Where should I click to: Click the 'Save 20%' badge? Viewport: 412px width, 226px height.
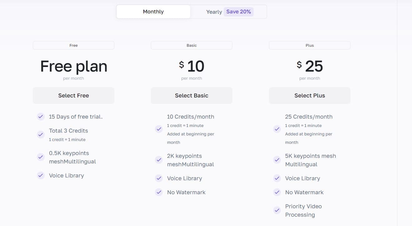(x=238, y=12)
